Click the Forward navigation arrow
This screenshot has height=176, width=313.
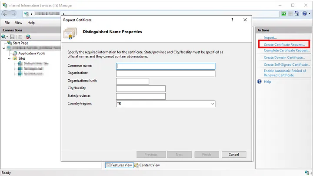point(13,14)
